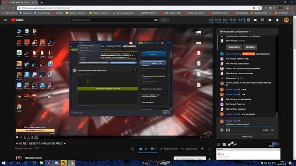Open the 'YouTube Studio' bookmark
Image resolution: width=296 pixels, height=166 pixels.
click(240, 13)
